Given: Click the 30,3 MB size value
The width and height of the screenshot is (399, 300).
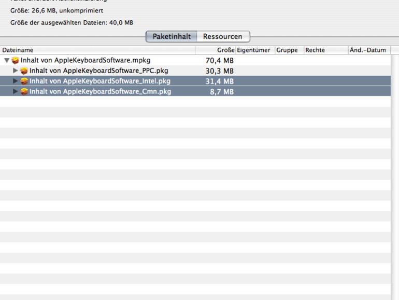Looking at the screenshot, I should pos(220,71).
